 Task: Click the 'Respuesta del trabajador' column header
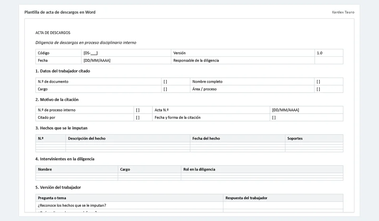[x=283, y=198]
